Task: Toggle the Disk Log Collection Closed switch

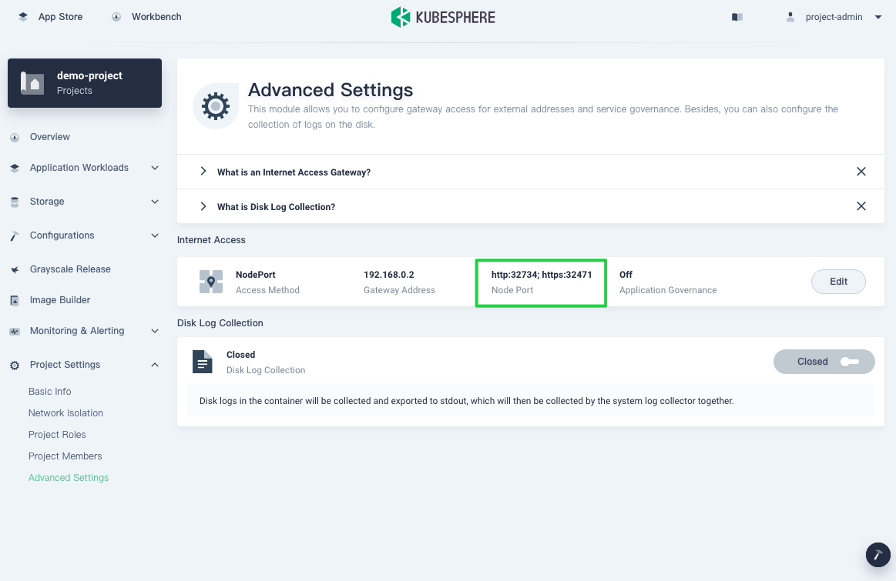Action: (824, 362)
